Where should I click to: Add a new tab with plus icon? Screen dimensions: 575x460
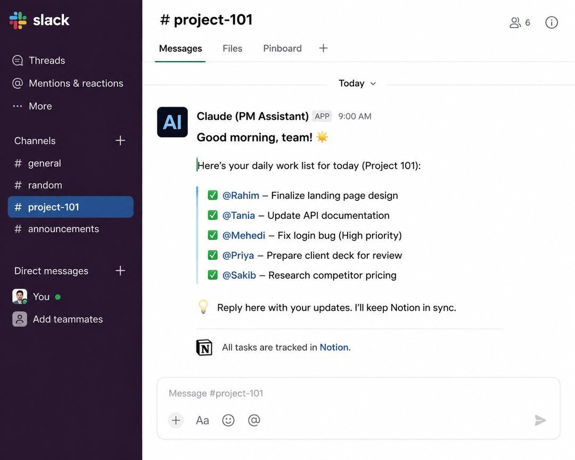pos(323,48)
